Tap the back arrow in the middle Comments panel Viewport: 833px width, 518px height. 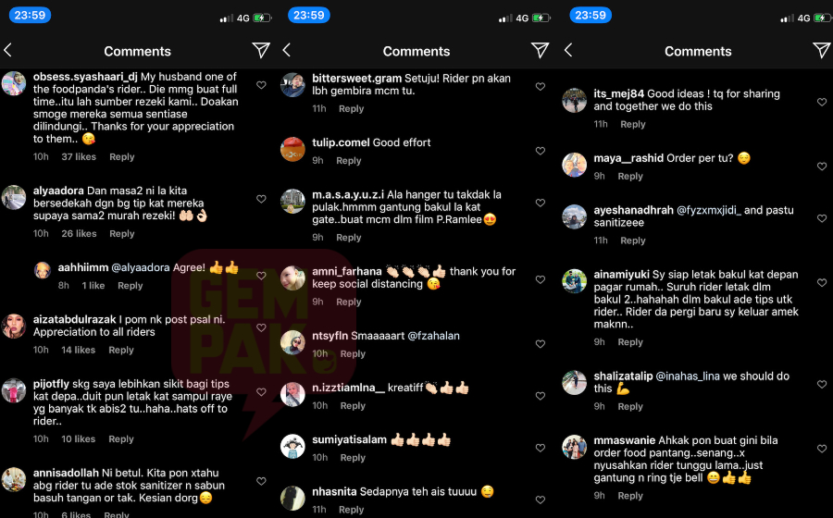click(286, 51)
